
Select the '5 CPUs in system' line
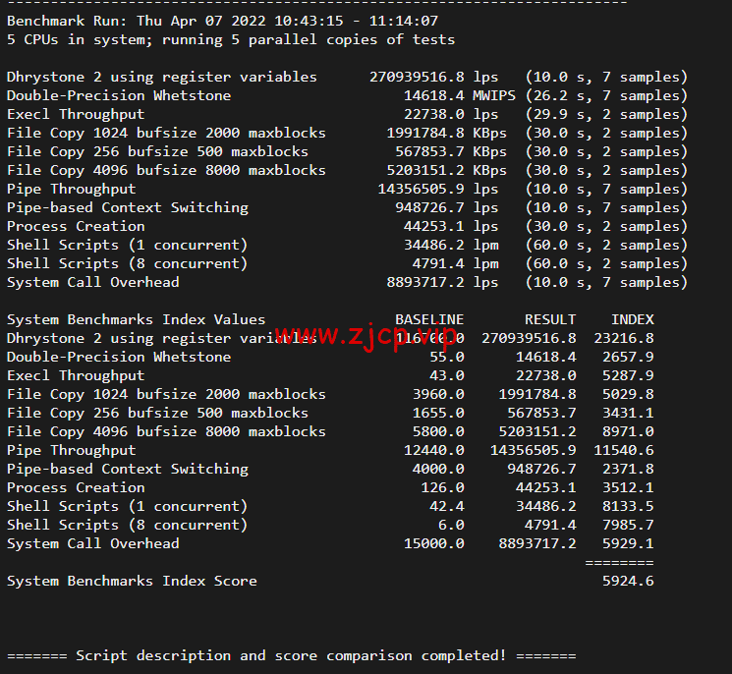231,39
